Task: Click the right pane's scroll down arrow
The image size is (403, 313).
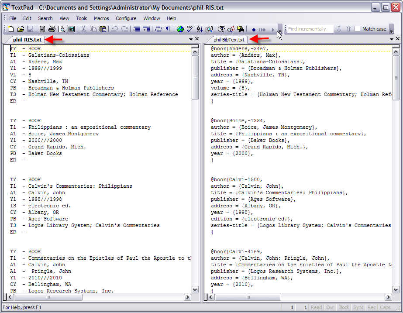Action: [x=396, y=290]
